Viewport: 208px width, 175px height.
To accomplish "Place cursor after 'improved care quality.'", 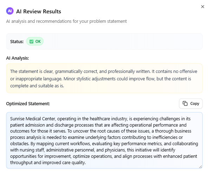I will [x=86, y=163].
